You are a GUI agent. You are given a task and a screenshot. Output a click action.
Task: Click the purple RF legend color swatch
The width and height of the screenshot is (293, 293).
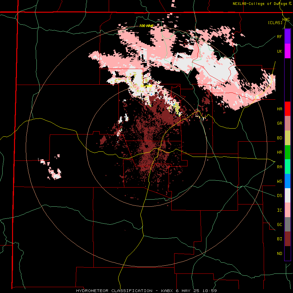[287, 36]
